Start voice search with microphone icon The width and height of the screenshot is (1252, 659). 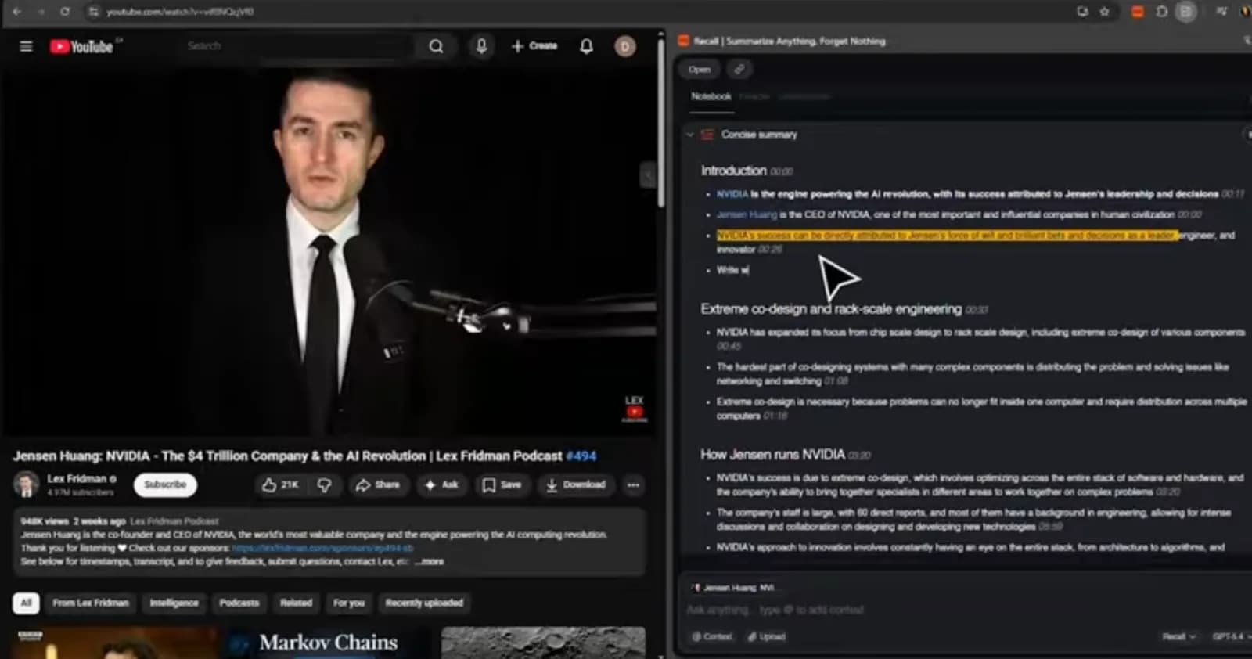pyautogui.click(x=481, y=46)
